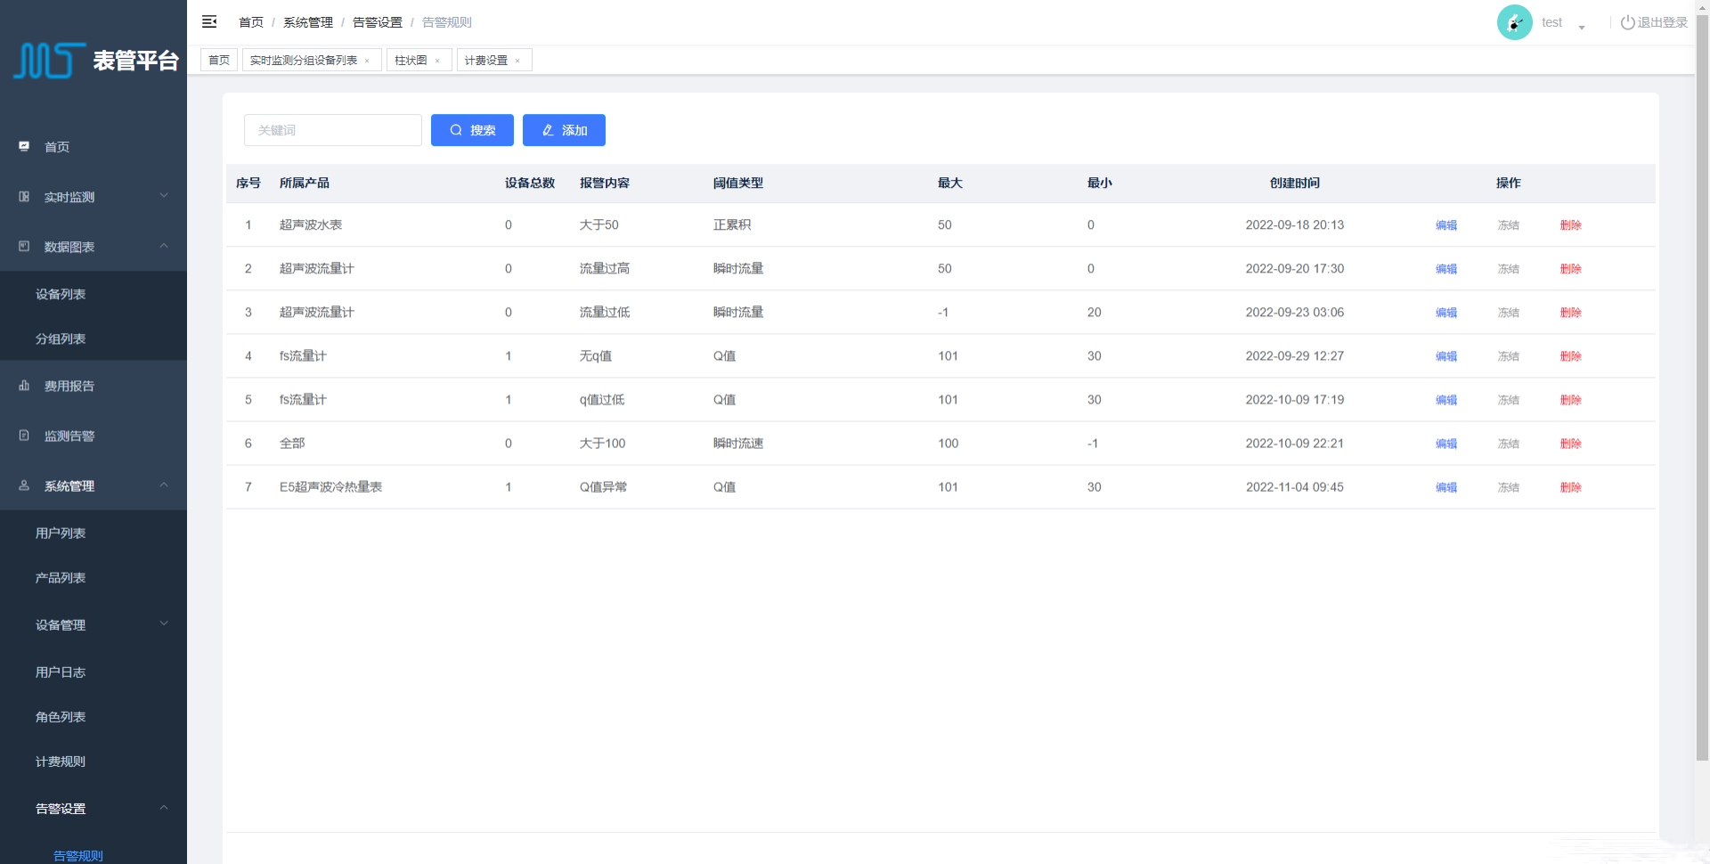The width and height of the screenshot is (1710, 864).
Task: Click the 添加 add button
Action: click(x=564, y=130)
